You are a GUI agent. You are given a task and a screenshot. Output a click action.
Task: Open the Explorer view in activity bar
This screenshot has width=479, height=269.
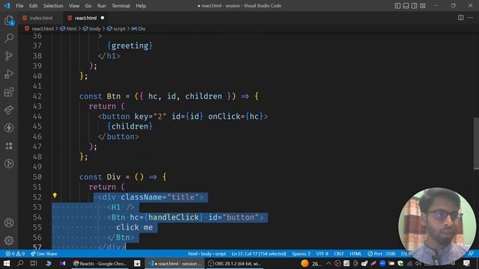tap(9, 21)
